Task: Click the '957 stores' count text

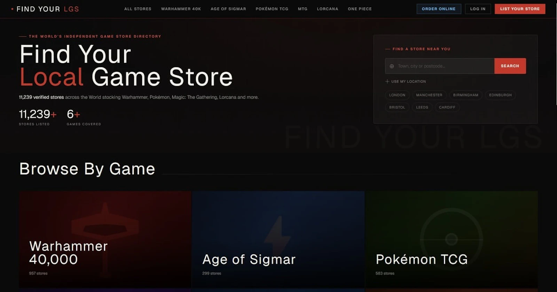Action: [x=38, y=274]
